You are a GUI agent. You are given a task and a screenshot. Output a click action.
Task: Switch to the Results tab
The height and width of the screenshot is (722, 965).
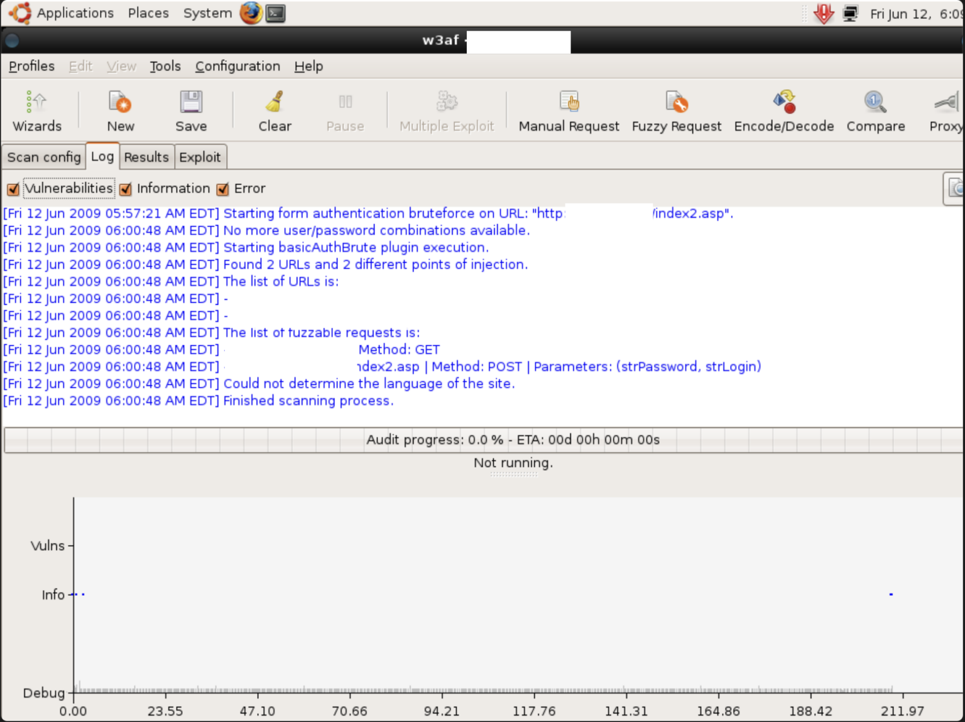[146, 157]
